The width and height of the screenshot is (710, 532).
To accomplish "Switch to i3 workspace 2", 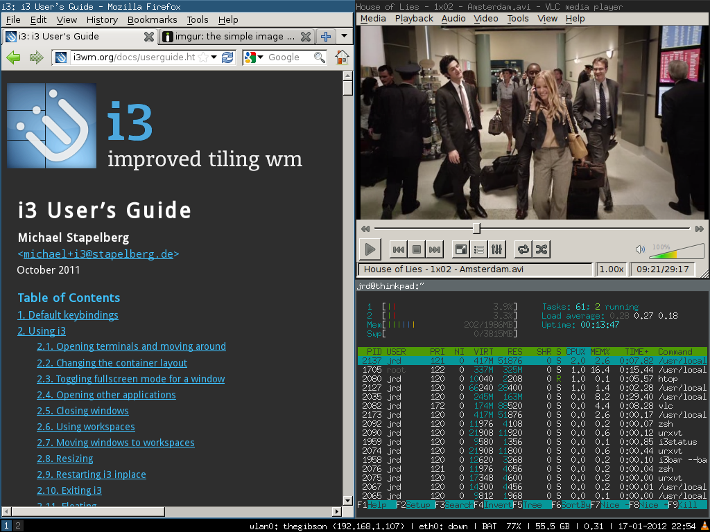I will (17, 526).
